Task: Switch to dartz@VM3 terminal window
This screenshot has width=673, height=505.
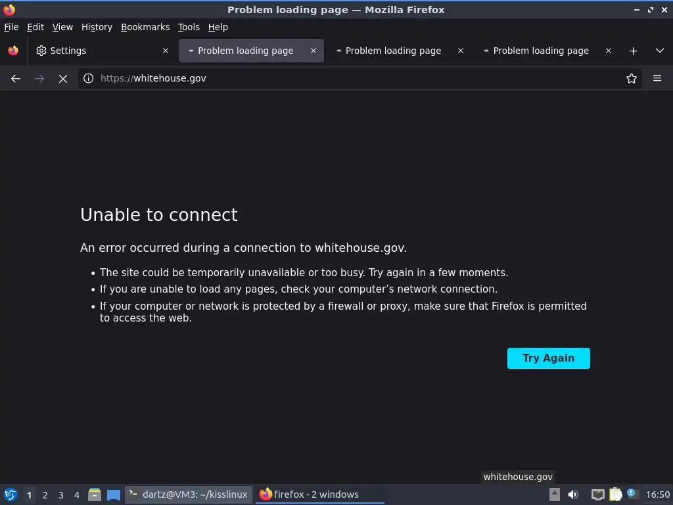Action: pyautogui.click(x=189, y=494)
